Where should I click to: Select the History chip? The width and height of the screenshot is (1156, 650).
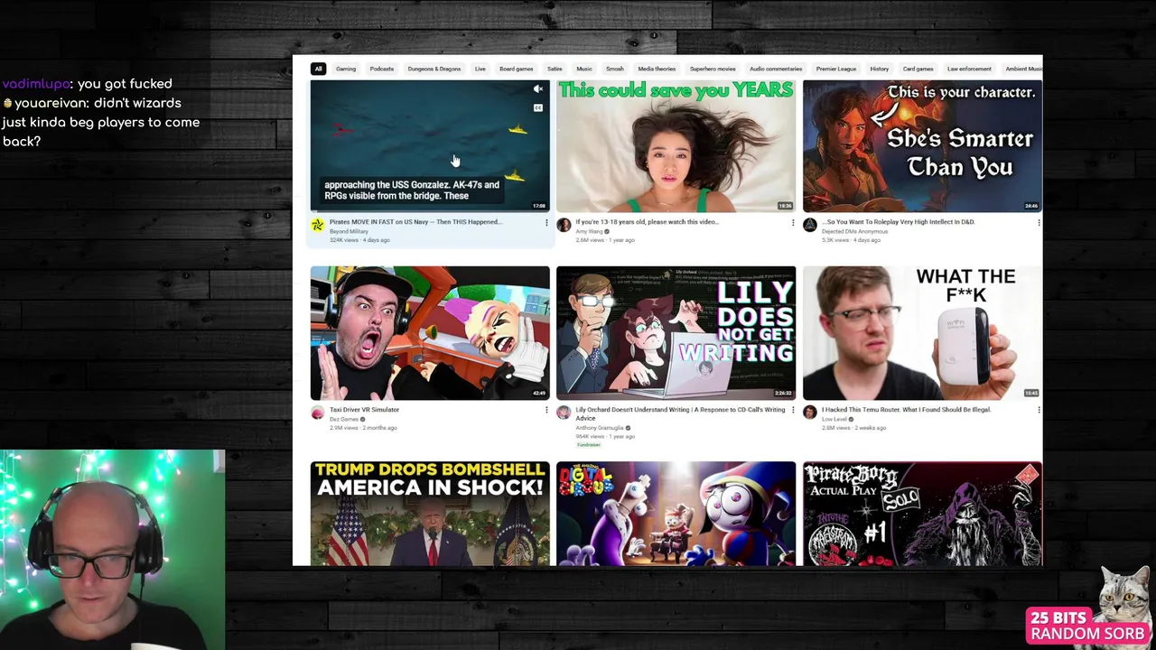coord(880,69)
